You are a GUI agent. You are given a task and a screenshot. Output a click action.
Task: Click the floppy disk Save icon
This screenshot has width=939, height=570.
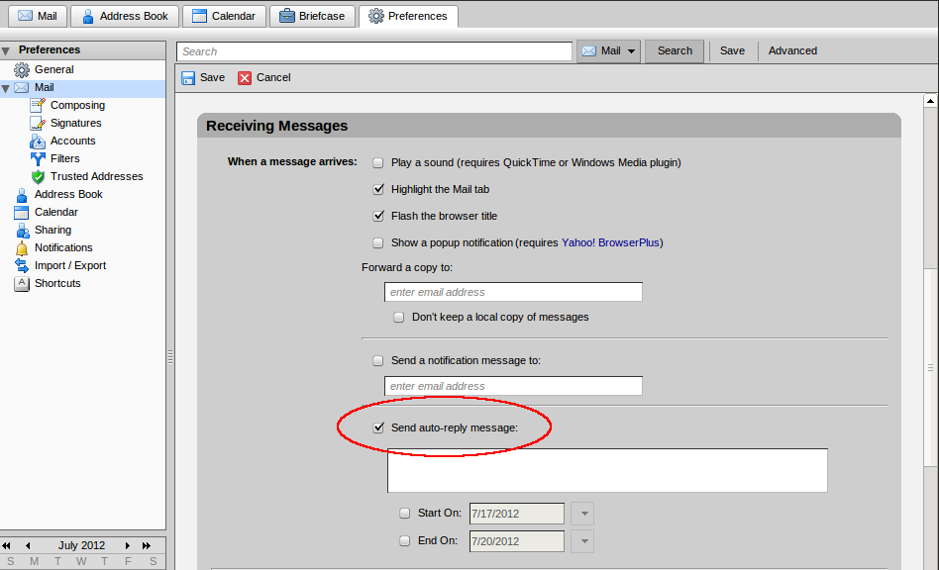188,78
